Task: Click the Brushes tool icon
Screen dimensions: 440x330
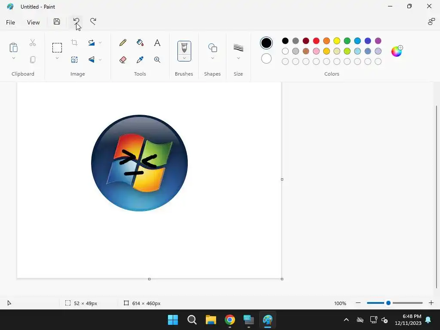Action: (184, 48)
